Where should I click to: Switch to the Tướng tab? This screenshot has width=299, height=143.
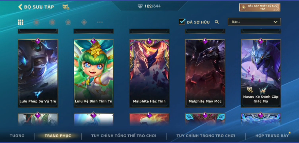click(17, 136)
